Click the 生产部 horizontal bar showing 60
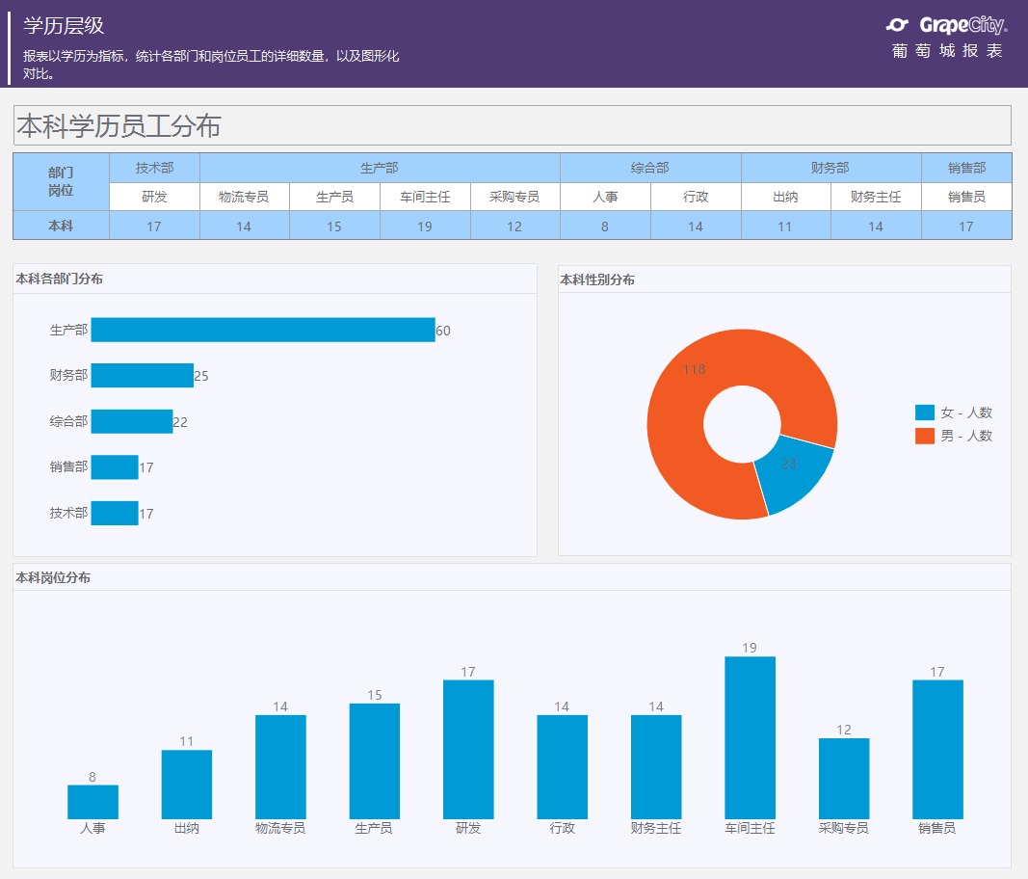The width and height of the screenshot is (1028, 879). tap(263, 330)
